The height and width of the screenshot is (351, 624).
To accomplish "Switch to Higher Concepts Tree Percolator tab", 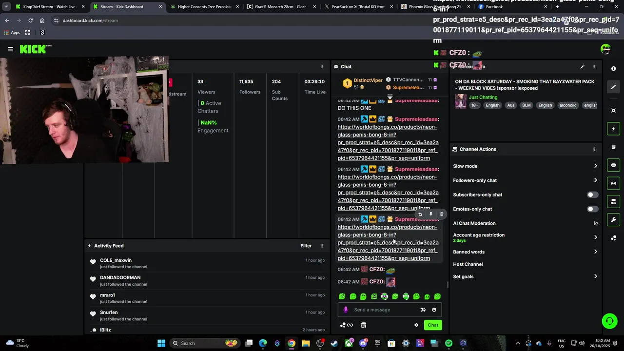I will pos(204,7).
